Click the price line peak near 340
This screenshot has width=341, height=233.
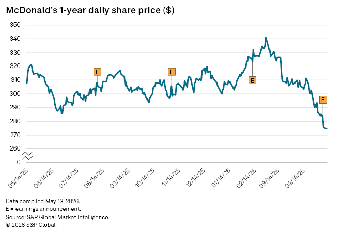(266, 38)
